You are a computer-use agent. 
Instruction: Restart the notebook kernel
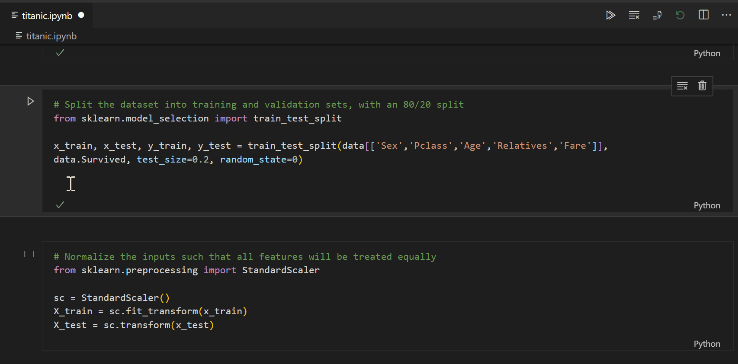(680, 16)
